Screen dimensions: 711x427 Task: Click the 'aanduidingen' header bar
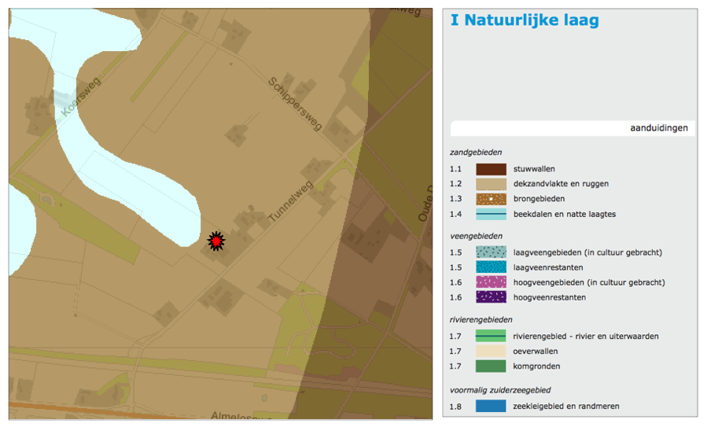[x=572, y=127]
